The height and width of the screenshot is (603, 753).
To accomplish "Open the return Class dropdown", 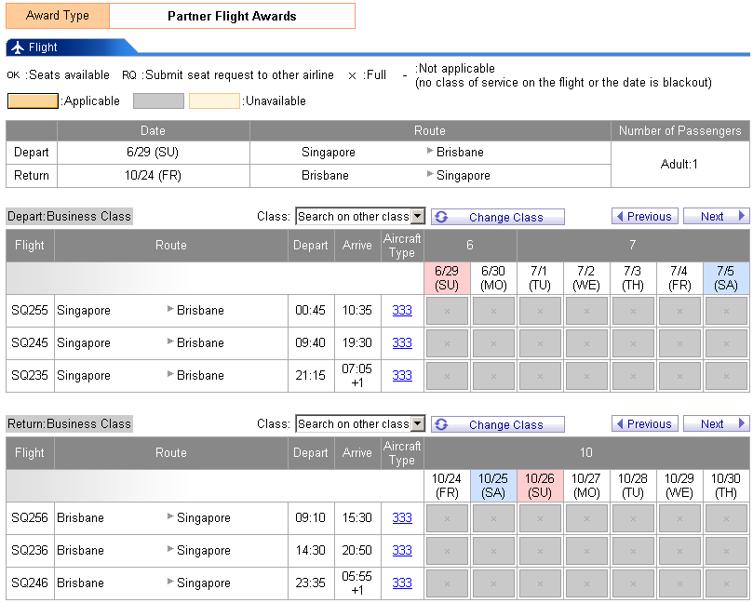I will tap(359, 424).
